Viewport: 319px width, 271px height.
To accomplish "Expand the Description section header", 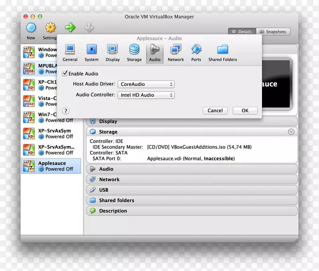I will [192, 211].
